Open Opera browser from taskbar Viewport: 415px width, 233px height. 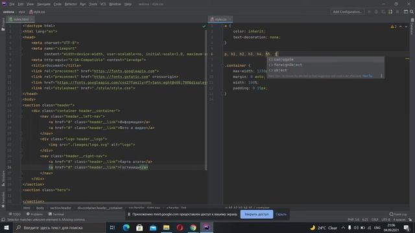[180, 228]
